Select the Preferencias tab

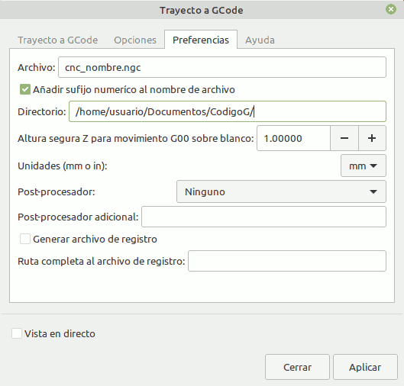click(x=201, y=40)
